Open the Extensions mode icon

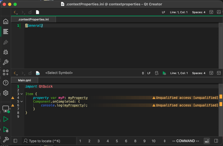pos(6,72)
